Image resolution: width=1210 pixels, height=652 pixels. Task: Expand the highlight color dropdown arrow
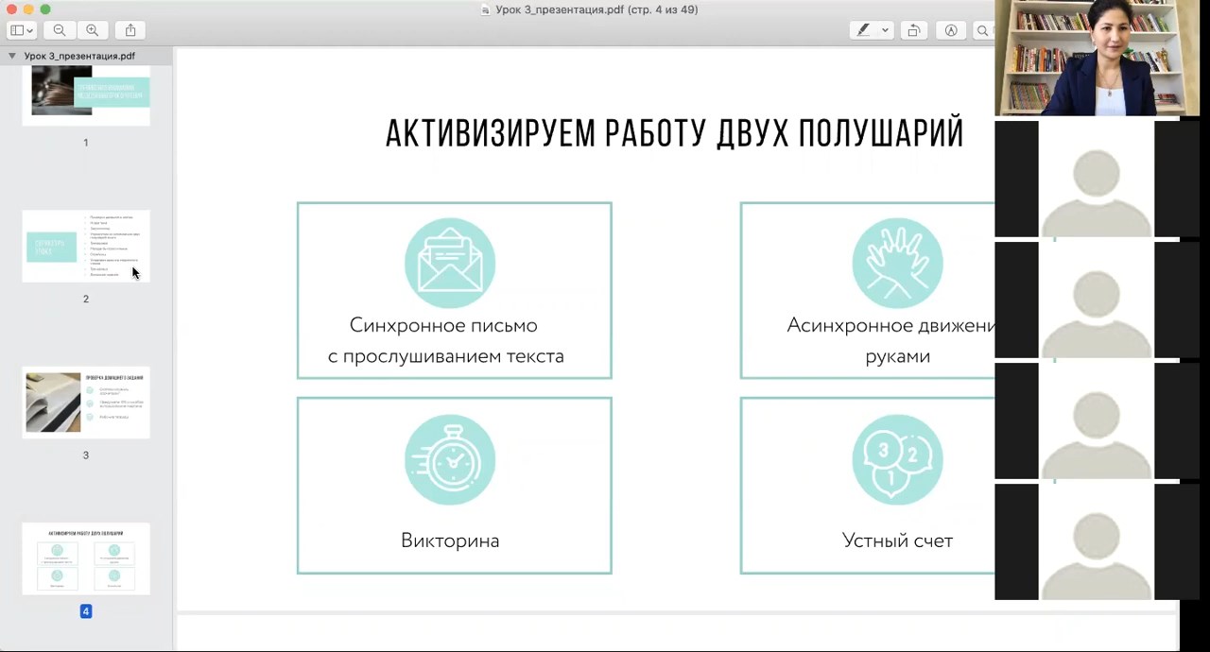coord(885,30)
